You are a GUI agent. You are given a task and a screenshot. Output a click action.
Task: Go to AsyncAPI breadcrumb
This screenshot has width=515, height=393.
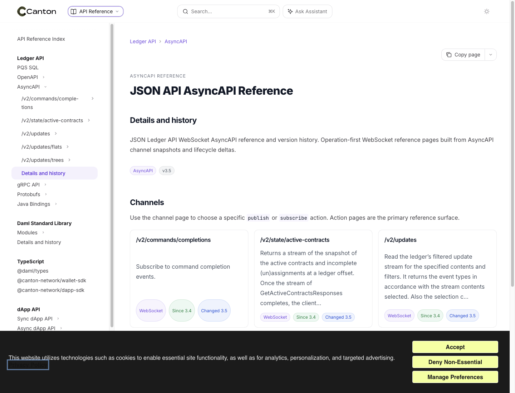(x=176, y=41)
